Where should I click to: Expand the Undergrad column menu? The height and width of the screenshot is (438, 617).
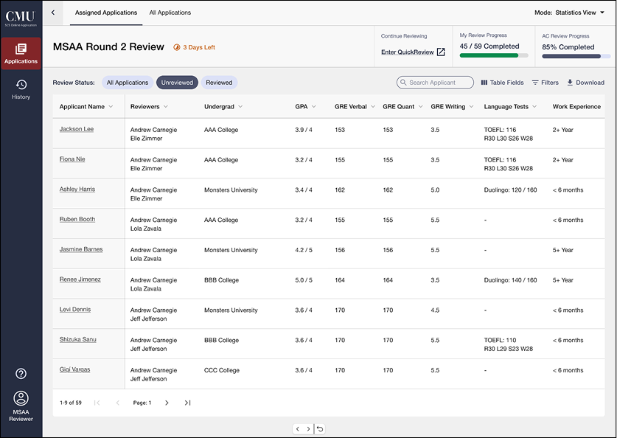240,107
